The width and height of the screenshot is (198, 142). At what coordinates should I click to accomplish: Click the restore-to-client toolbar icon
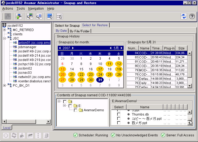point(19,16)
